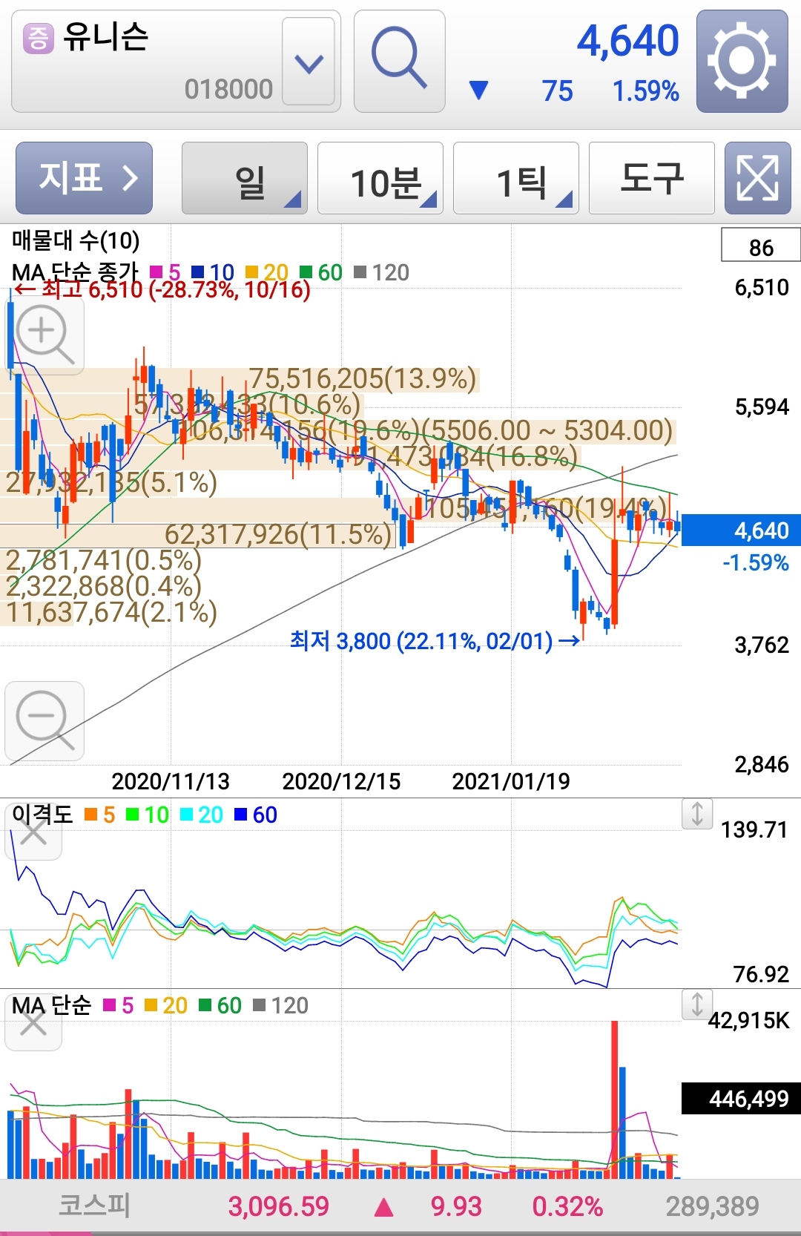Tap the blue down-triangle price direction icon
801x1236 pixels.
tap(479, 91)
